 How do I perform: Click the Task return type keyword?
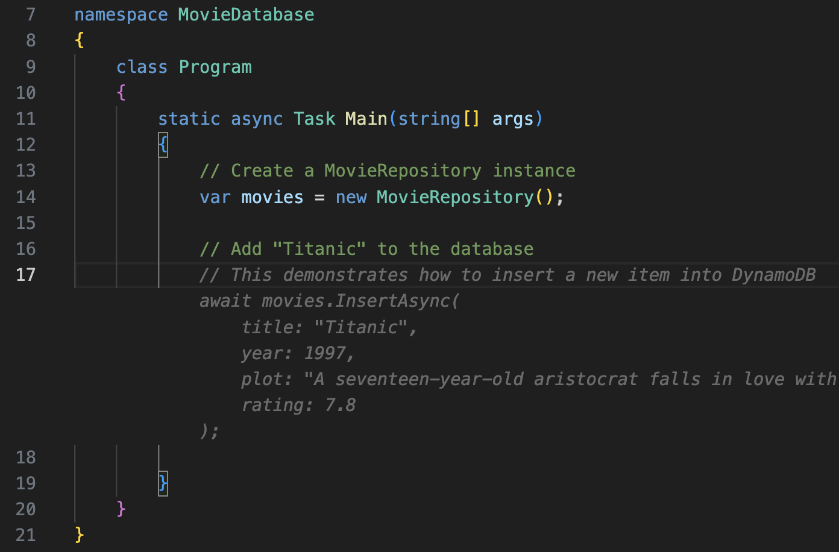coord(314,118)
